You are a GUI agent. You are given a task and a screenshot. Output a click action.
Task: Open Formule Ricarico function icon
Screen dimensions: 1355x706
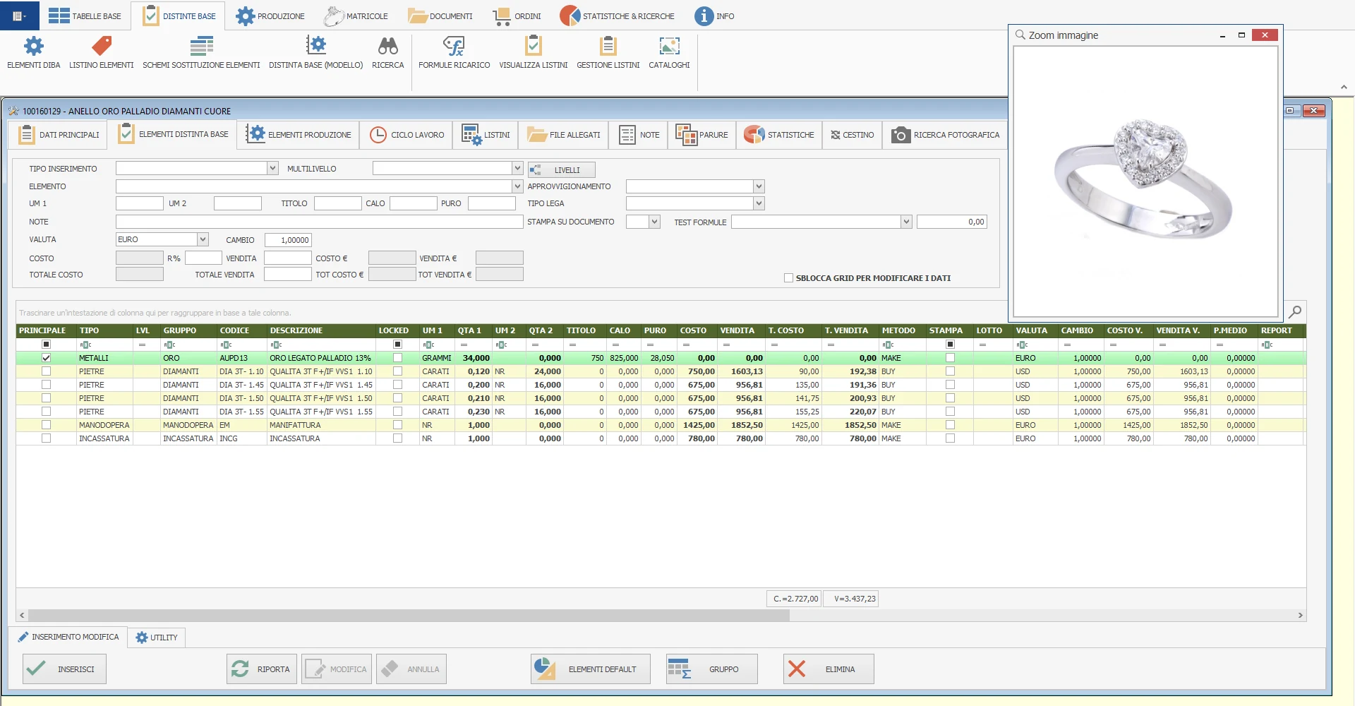[x=454, y=47]
